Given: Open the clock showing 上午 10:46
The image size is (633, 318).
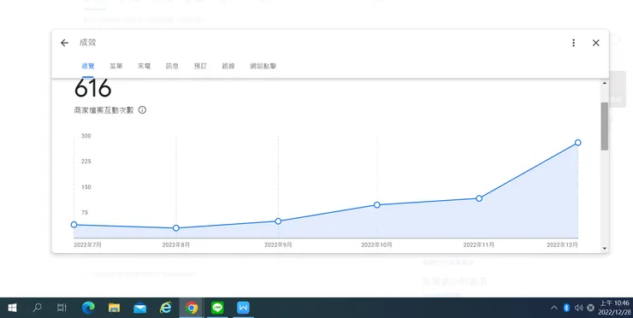Looking at the screenshot, I should click(x=614, y=308).
